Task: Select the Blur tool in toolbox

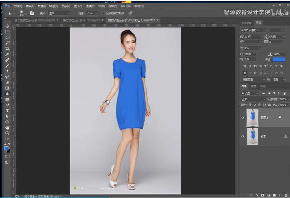Action: pyautogui.click(x=7, y=94)
